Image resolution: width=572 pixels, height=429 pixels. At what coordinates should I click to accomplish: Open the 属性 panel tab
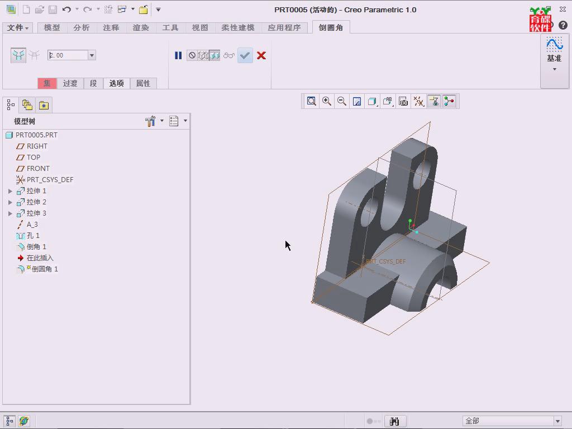coord(144,83)
